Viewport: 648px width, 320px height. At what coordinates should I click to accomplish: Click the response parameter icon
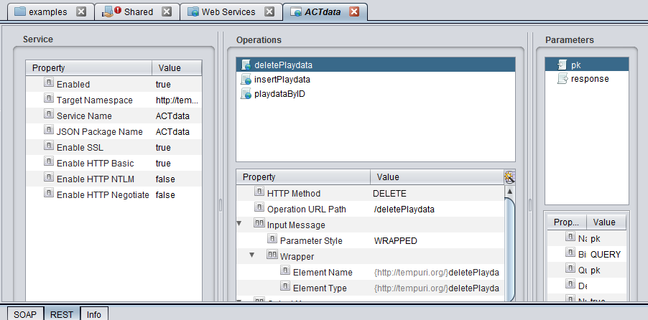click(563, 79)
